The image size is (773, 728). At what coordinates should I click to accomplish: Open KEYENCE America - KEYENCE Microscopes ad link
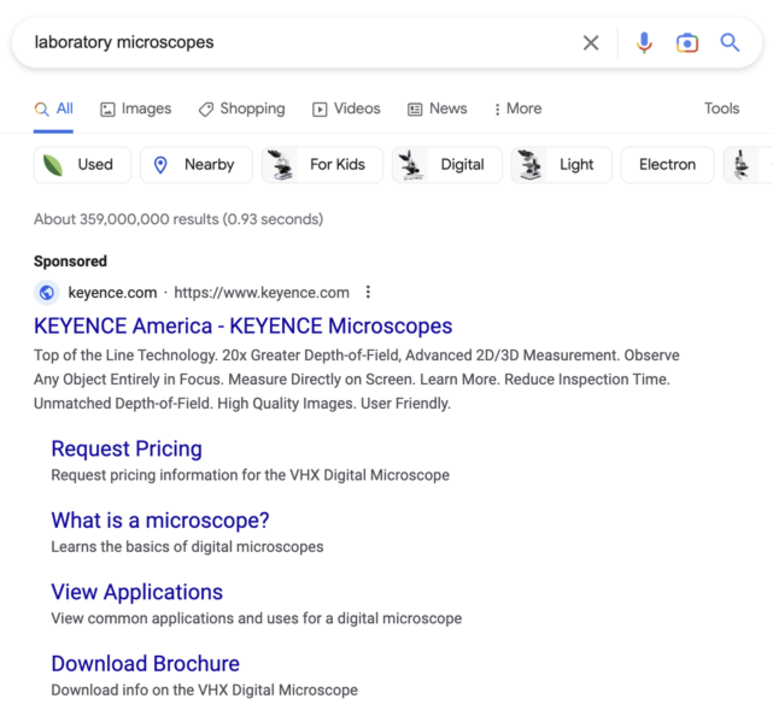243,326
